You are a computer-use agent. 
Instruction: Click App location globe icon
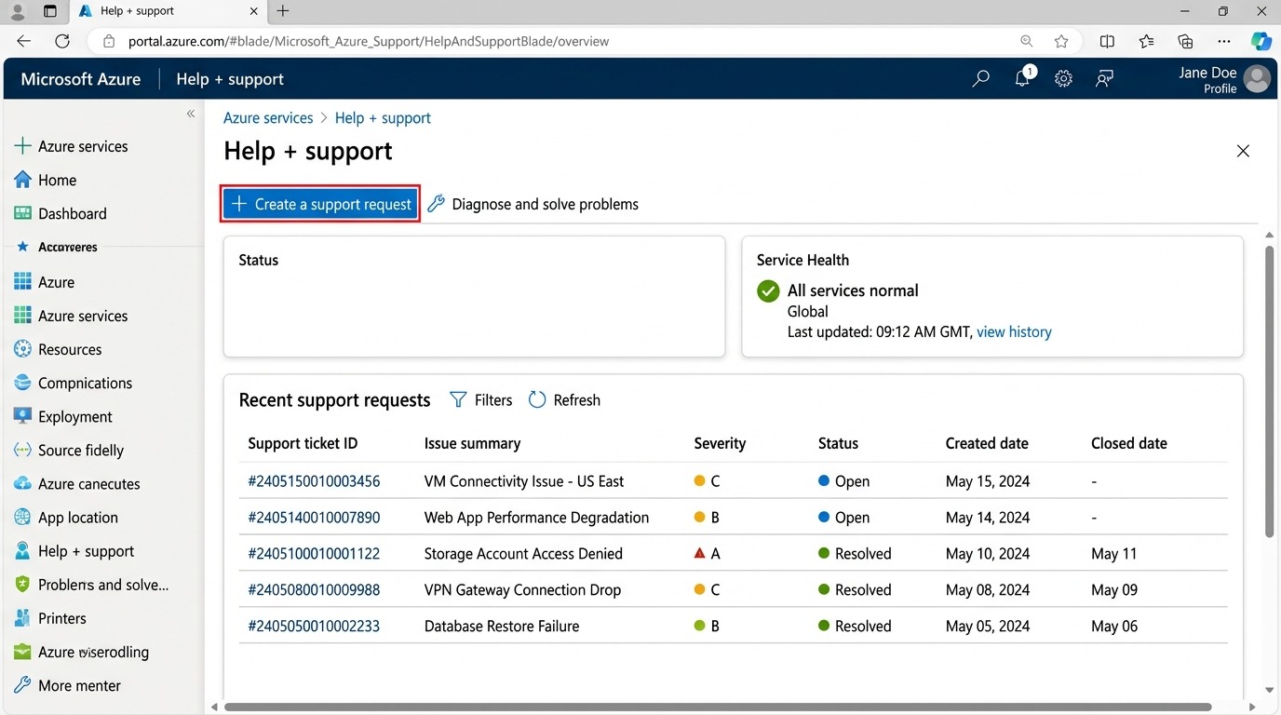(23, 517)
